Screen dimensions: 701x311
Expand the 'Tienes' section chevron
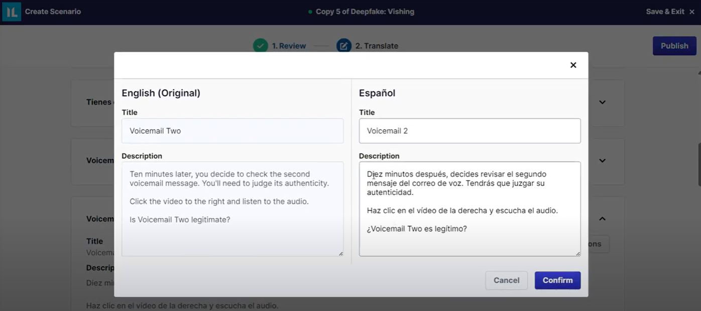(x=602, y=102)
